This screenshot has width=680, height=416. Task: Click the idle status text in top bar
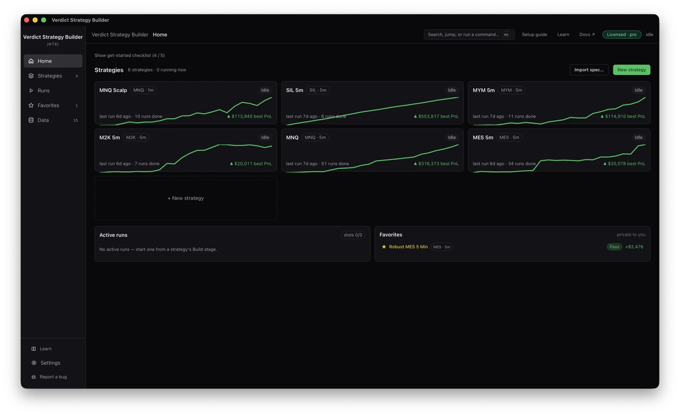tap(649, 34)
